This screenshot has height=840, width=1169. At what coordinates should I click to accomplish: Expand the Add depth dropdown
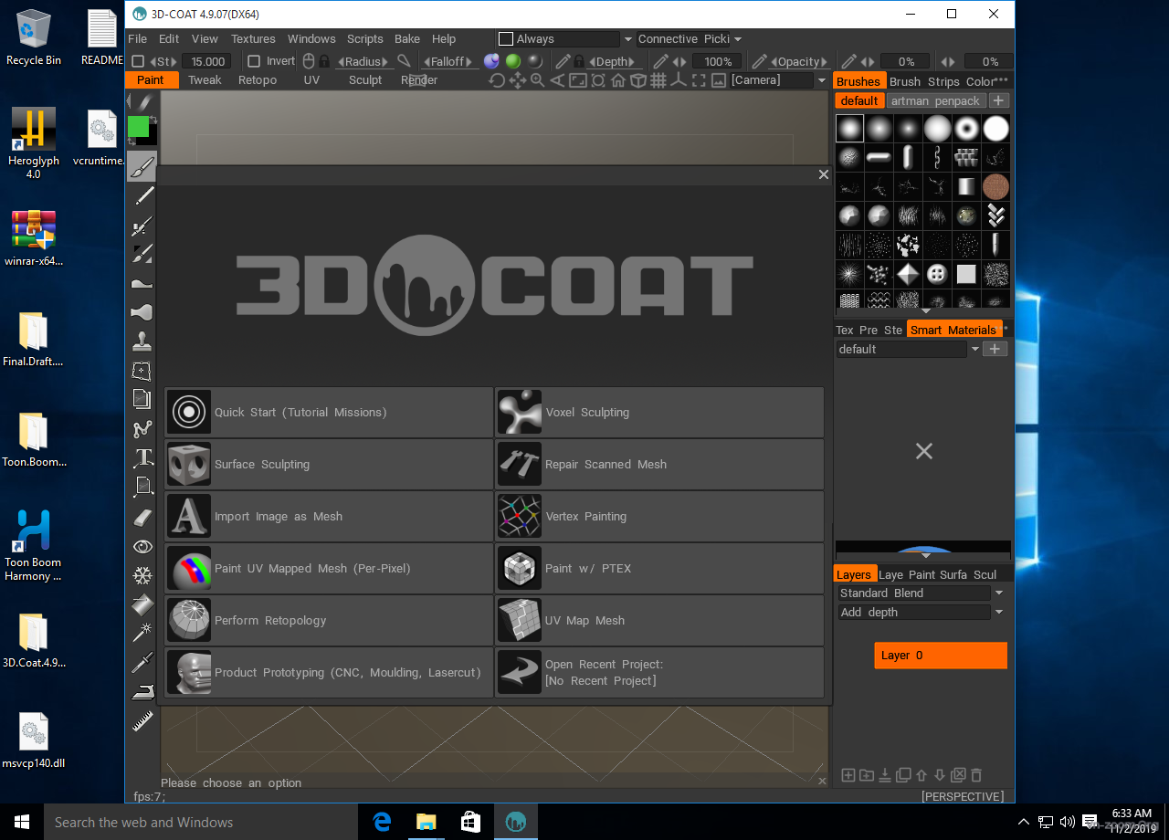pyautogui.click(x=999, y=613)
